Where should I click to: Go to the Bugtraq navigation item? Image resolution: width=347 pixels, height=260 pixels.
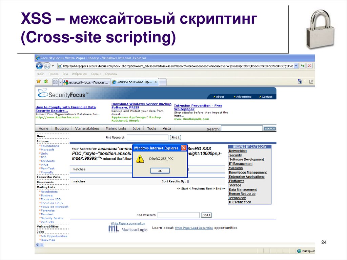(x=62, y=128)
